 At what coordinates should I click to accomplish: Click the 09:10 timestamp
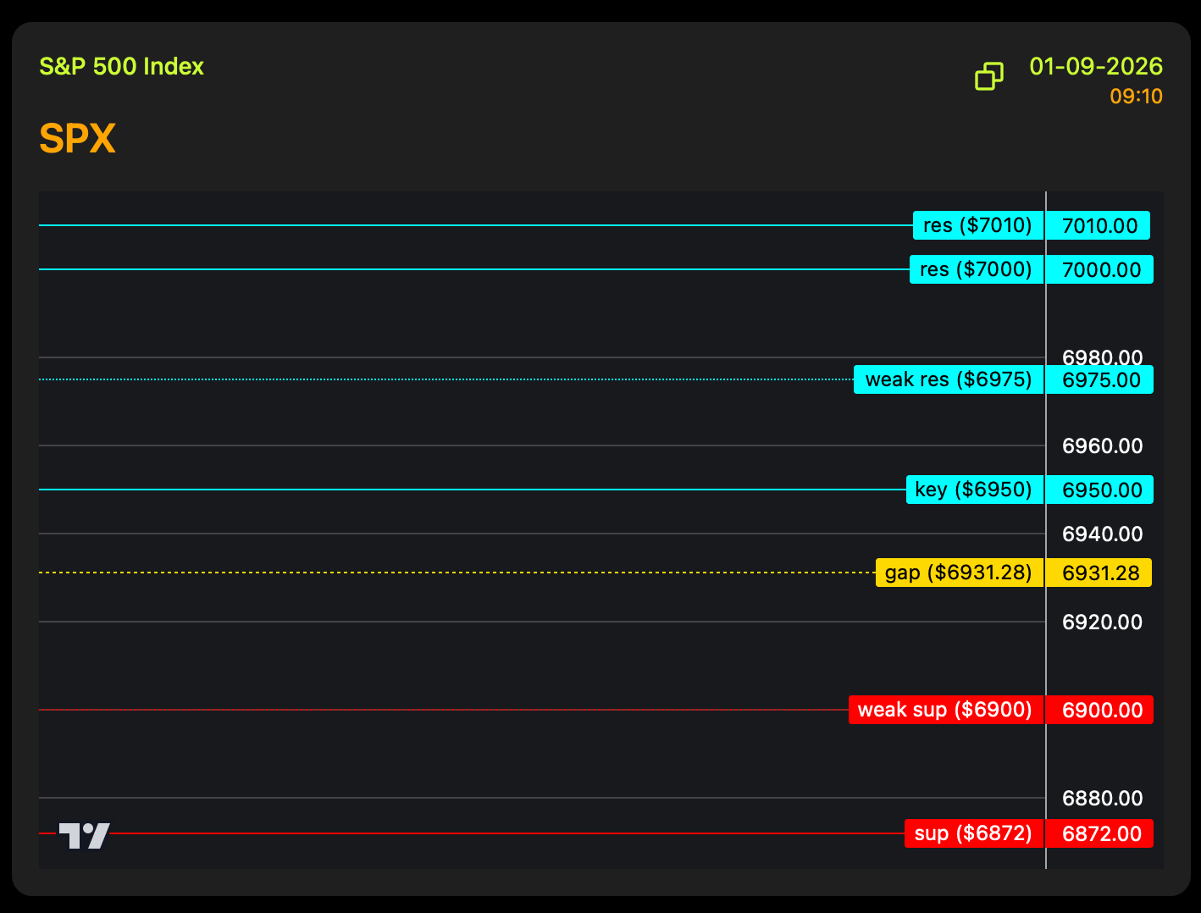1136,97
